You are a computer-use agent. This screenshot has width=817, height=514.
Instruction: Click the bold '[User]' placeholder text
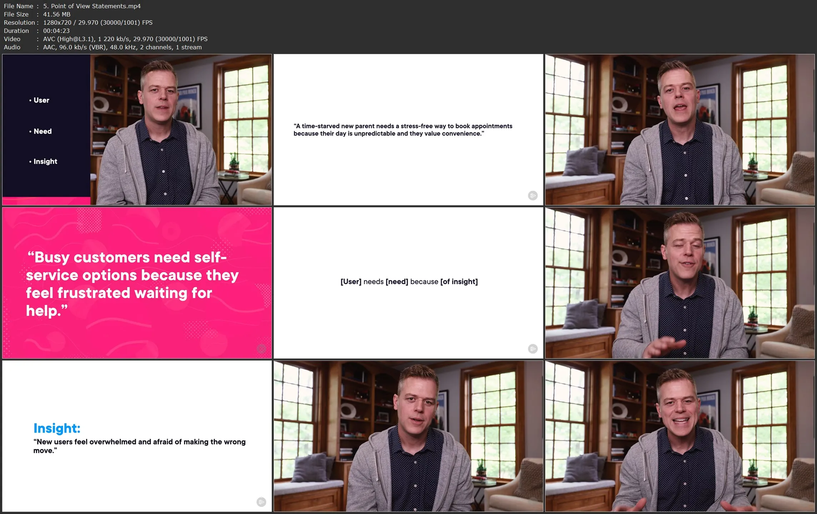(351, 281)
